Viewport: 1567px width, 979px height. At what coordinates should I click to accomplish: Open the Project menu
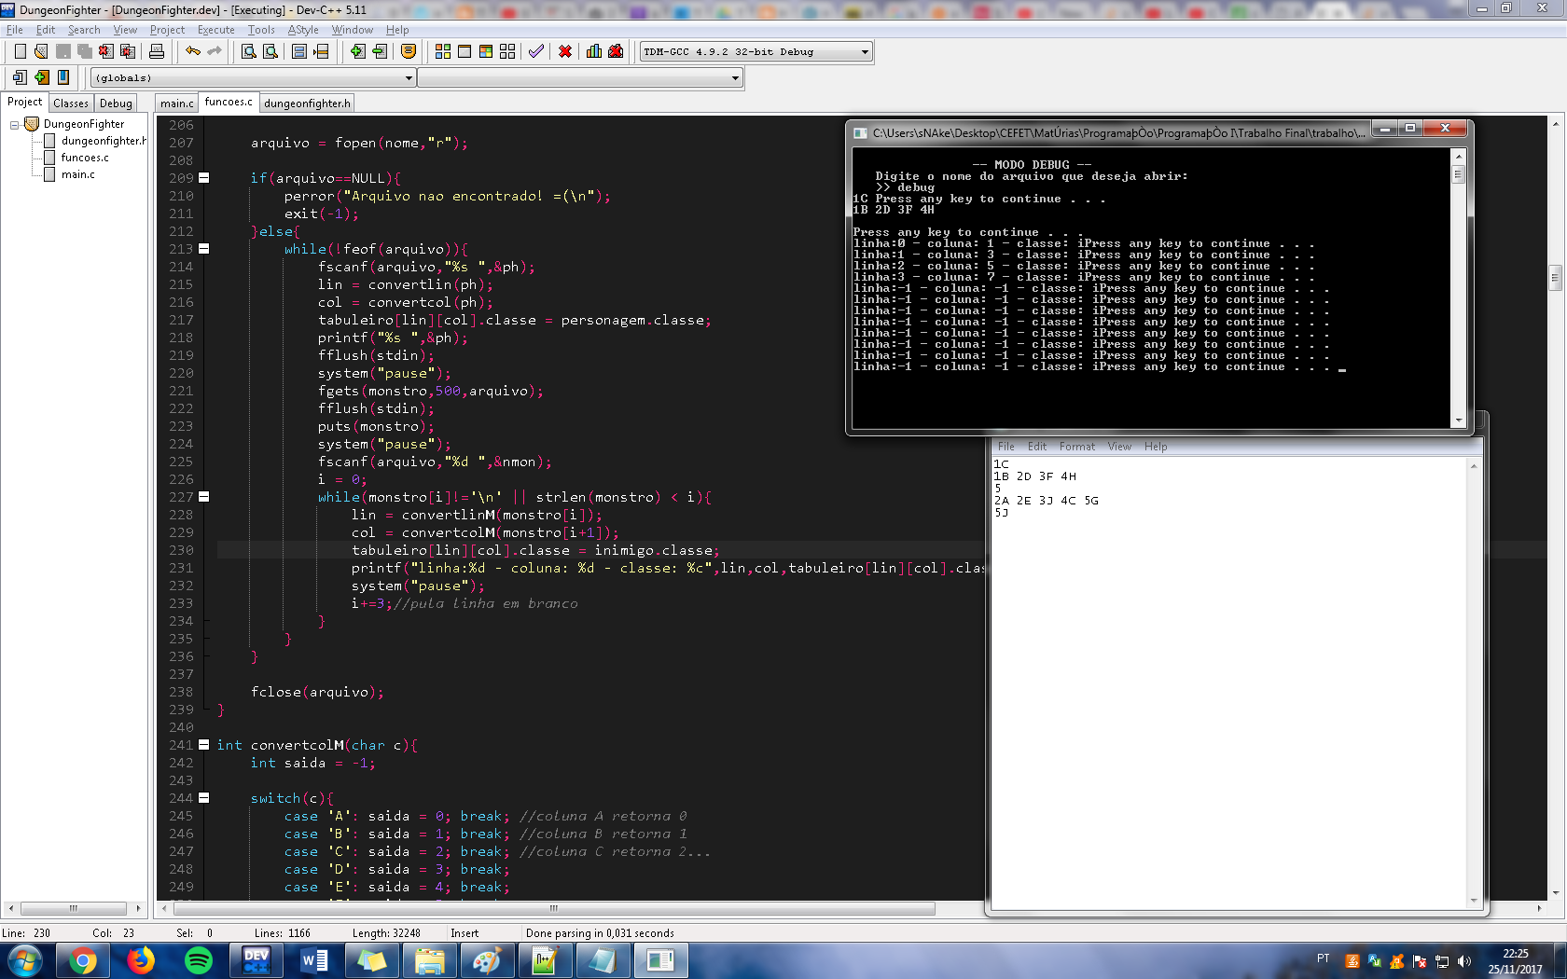point(167,30)
